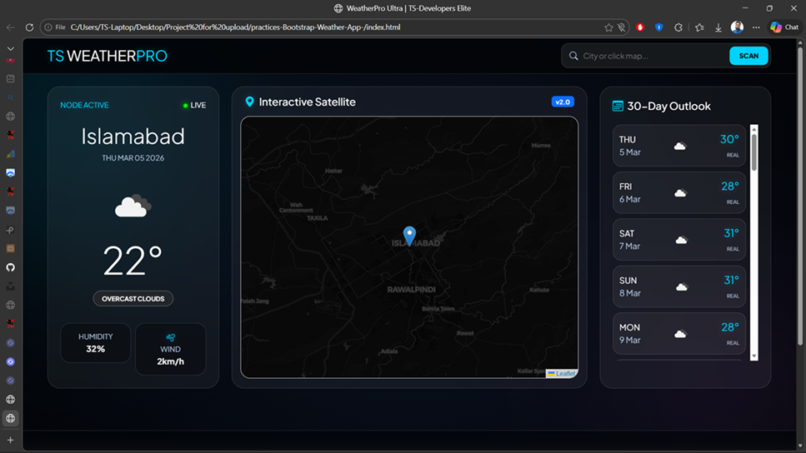
Task: Click the location pin icon beside Interactive Satellite
Action: click(x=249, y=102)
